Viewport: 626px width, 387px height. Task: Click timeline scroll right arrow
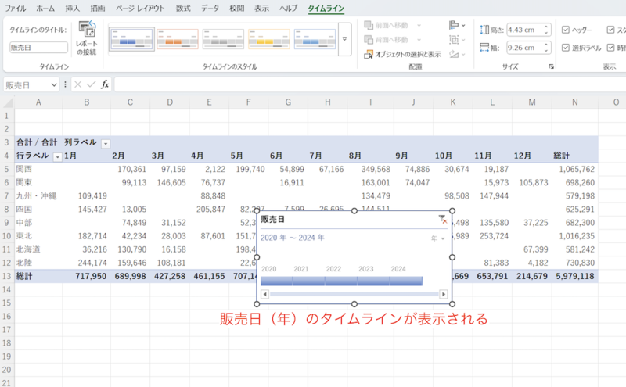(443, 295)
